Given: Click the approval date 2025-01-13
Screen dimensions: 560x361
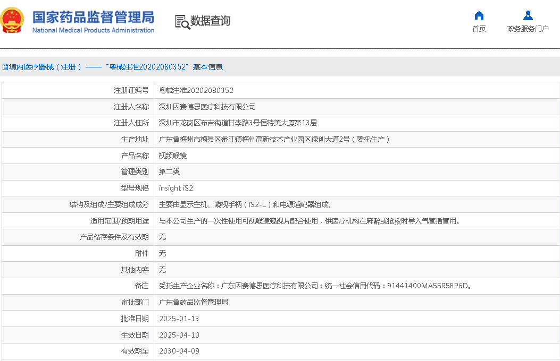Looking at the screenshot, I should point(179,319).
